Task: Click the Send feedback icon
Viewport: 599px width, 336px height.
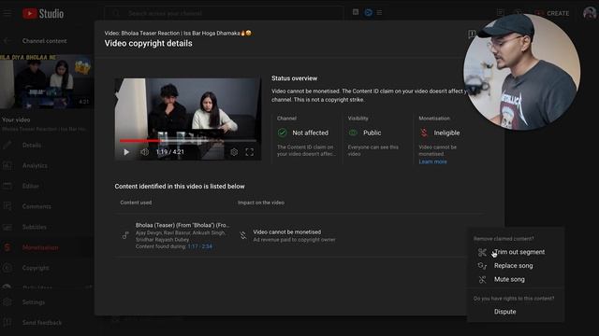Action: [x=7, y=323]
